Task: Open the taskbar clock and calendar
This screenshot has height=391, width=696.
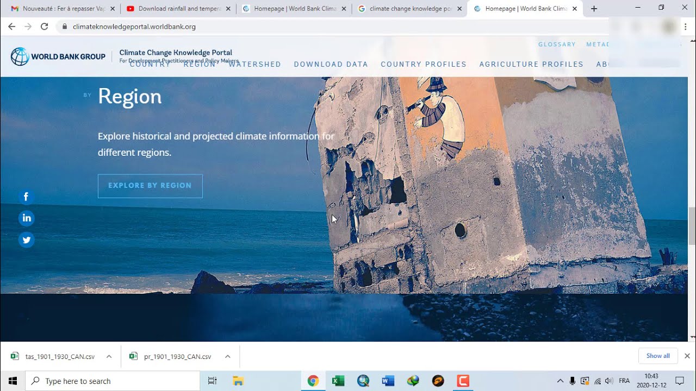Action: click(x=651, y=381)
